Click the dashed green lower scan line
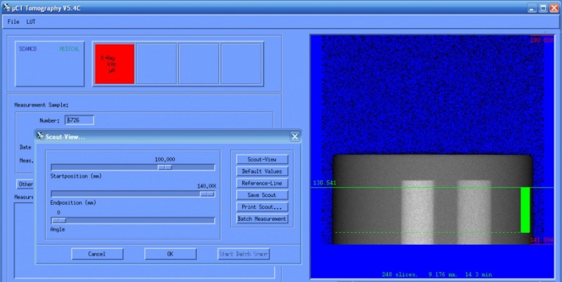 (428, 233)
